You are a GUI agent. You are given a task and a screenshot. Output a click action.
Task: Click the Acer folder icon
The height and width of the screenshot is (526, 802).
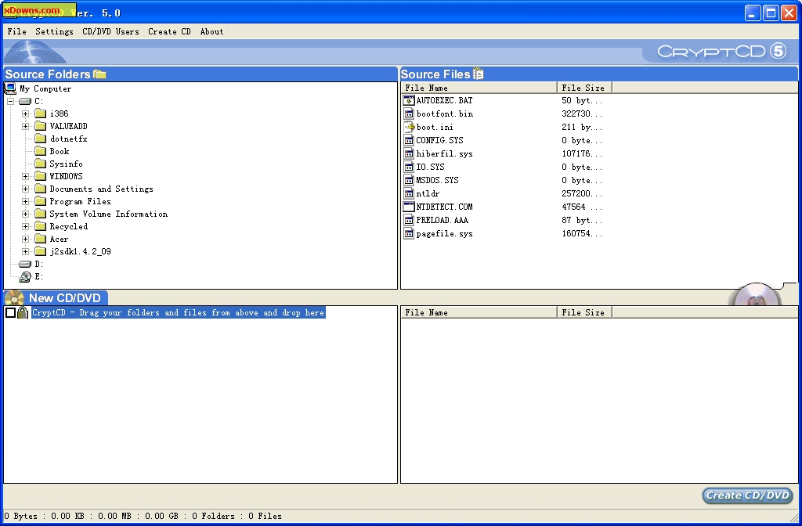click(x=41, y=240)
